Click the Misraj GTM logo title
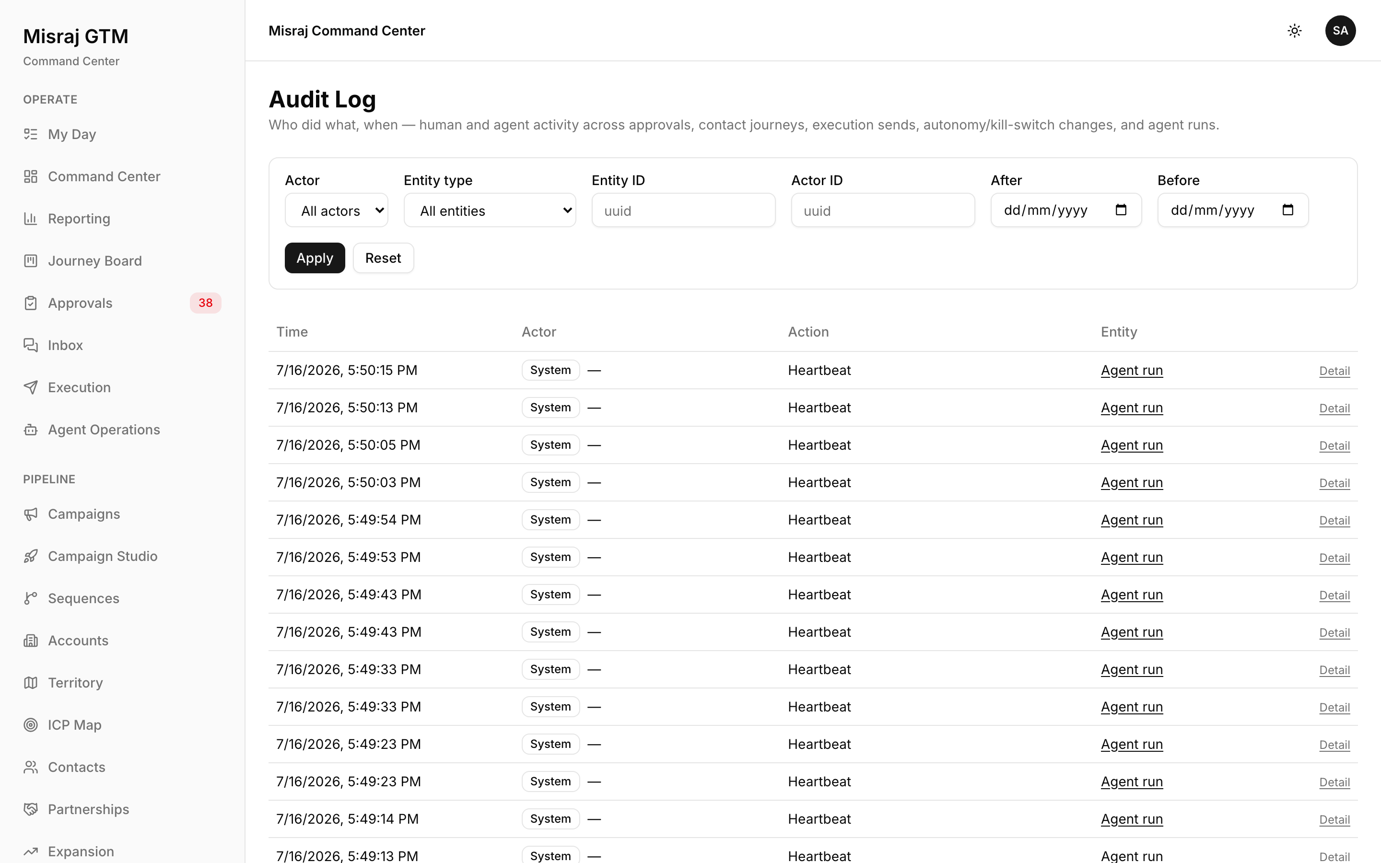The width and height of the screenshot is (1381, 863). pos(75,36)
